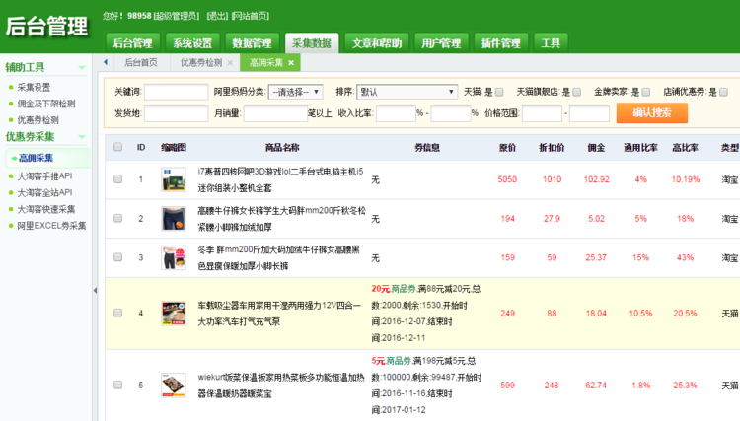
Task: Open the 系统设置 navigation tab
Action: click(192, 43)
